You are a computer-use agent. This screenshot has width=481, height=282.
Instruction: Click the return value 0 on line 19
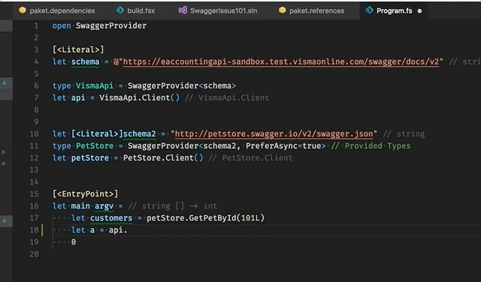click(74, 242)
